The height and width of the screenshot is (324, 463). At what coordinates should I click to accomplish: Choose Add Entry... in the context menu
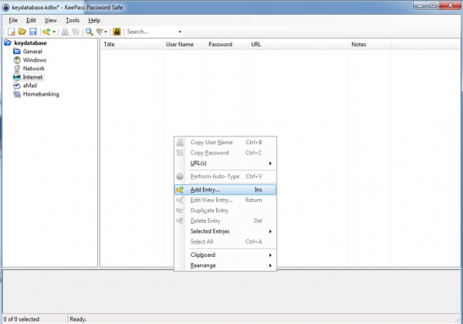click(x=225, y=190)
